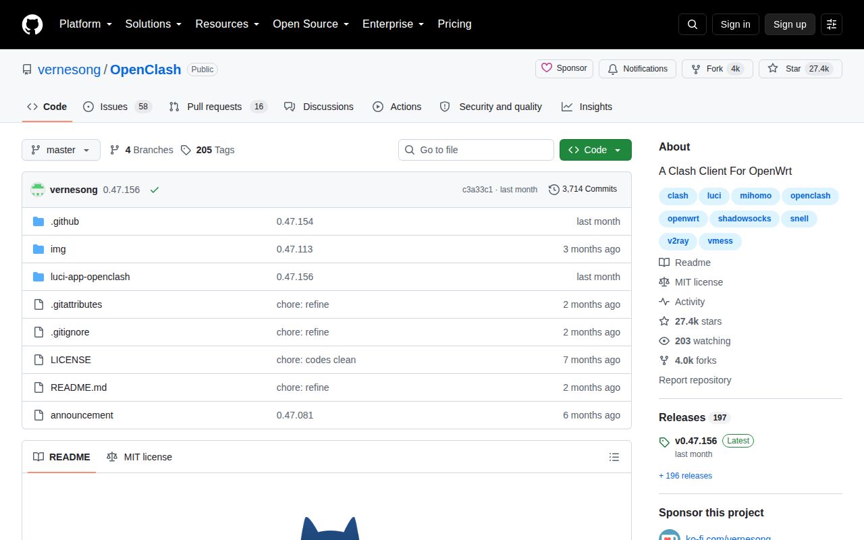Expand the Solutions menu
The image size is (864, 540).
click(153, 24)
